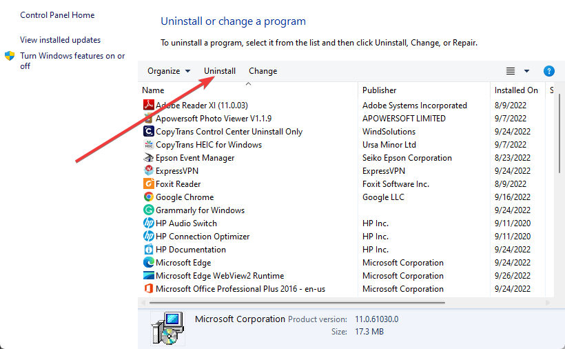565x349 pixels.
Task: Click the horizontal scrollbar right arrow
Action: pos(548,303)
